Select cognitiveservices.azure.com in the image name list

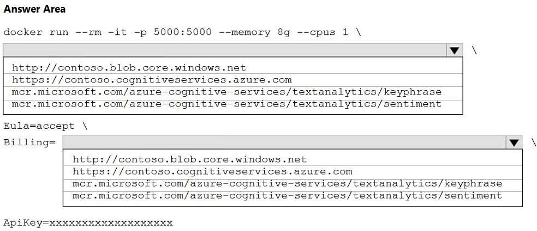coord(152,80)
